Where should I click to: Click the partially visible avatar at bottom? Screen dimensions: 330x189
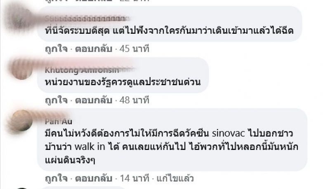point(22,188)
